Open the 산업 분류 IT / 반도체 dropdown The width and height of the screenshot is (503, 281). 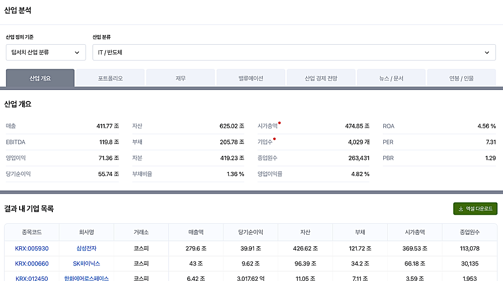[x=294, y=52]
